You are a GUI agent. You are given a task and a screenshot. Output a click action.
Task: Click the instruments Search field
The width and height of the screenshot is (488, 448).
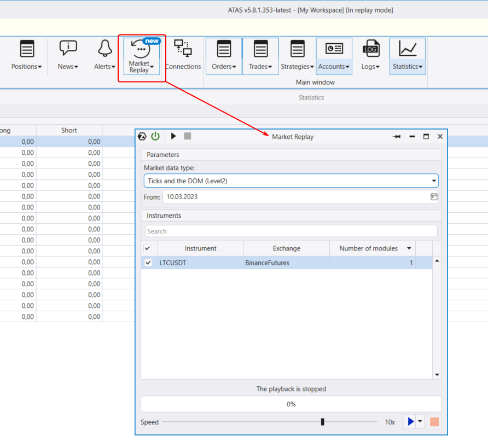coord(291,231)
